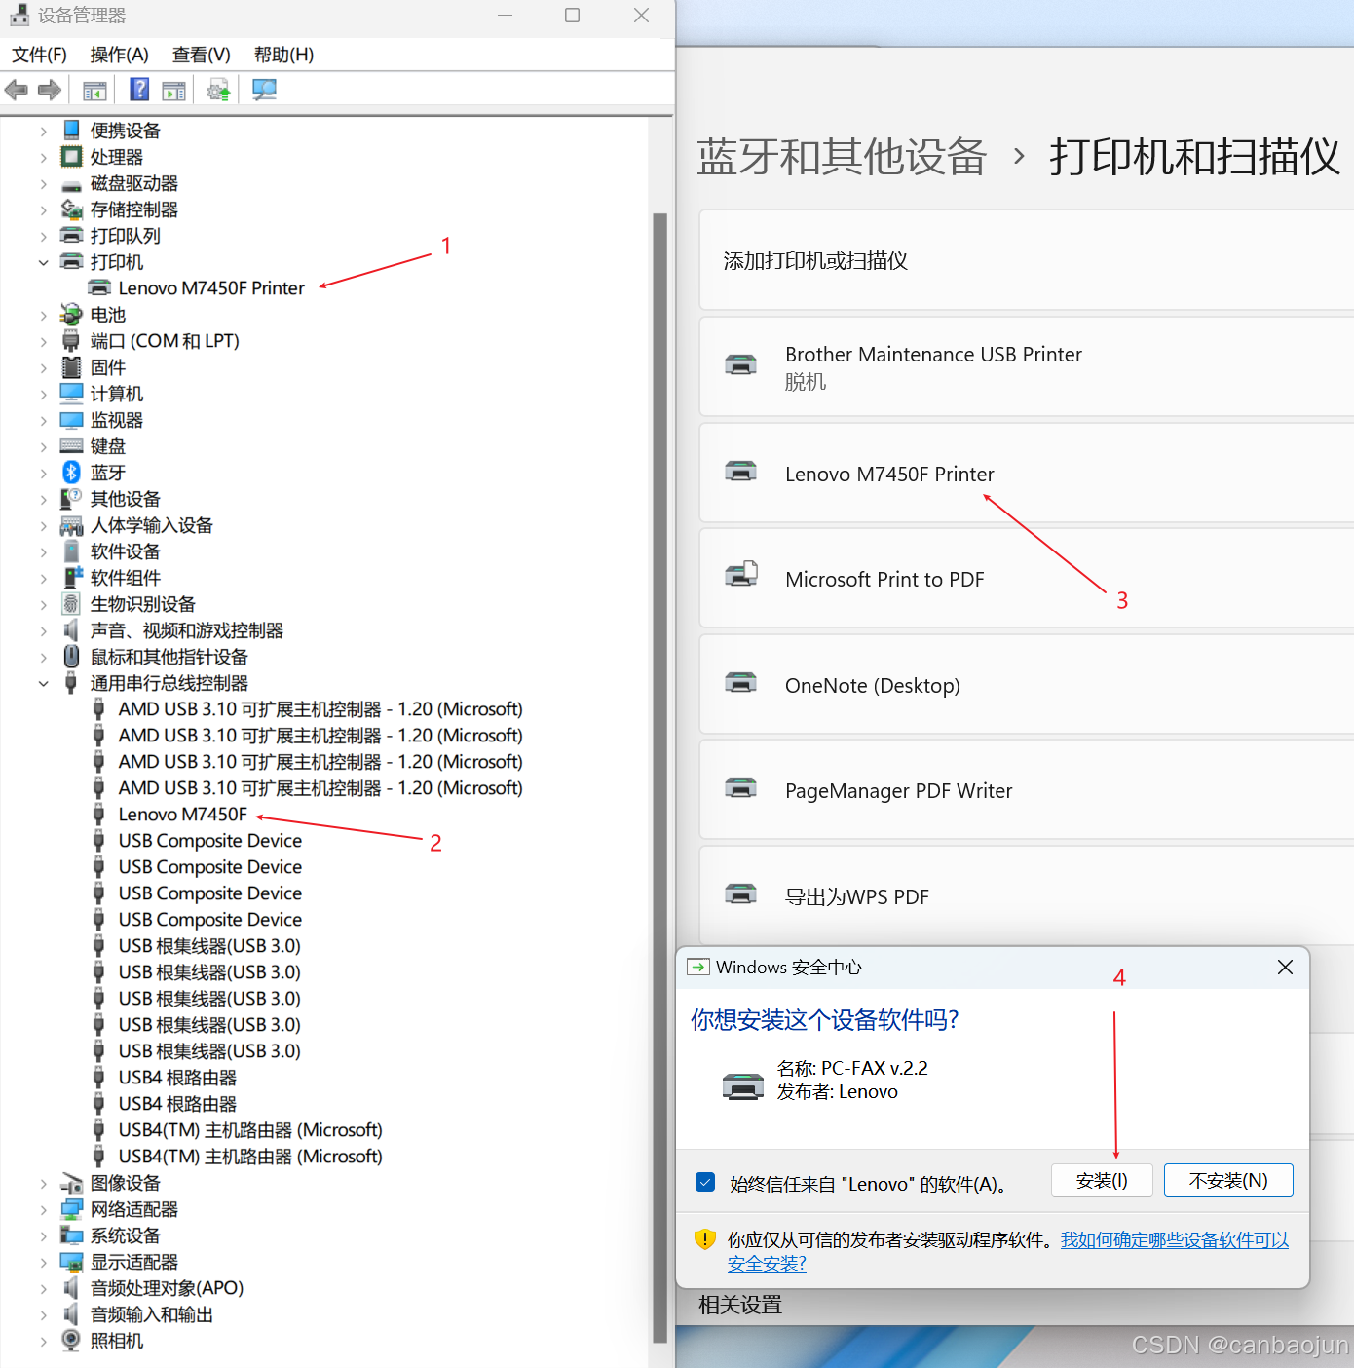This screenshot has height=1368, width=1354.
Task: Click the 生物识别设备 fingerprint icon
Action: point(71,604)
